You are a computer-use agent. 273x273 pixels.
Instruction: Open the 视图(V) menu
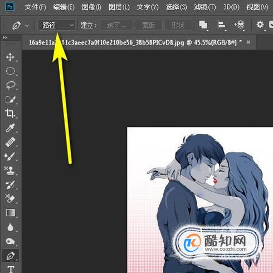coord(257,7)
